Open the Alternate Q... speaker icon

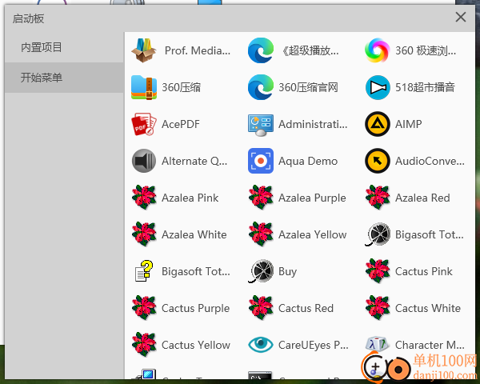pyautogui.click(x=143, y=161)
